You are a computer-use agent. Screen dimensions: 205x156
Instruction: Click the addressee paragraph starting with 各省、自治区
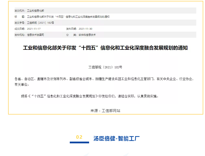(x=105, y=79)
